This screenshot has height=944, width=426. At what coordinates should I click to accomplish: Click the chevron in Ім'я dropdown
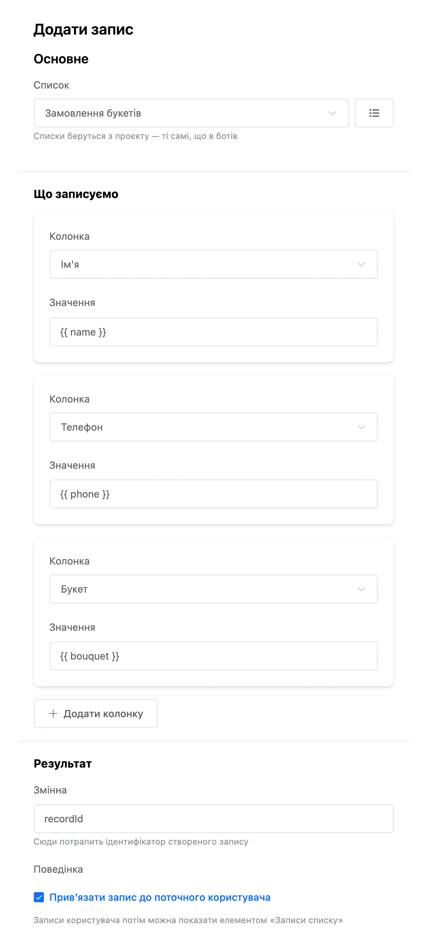tap(361, 264)
